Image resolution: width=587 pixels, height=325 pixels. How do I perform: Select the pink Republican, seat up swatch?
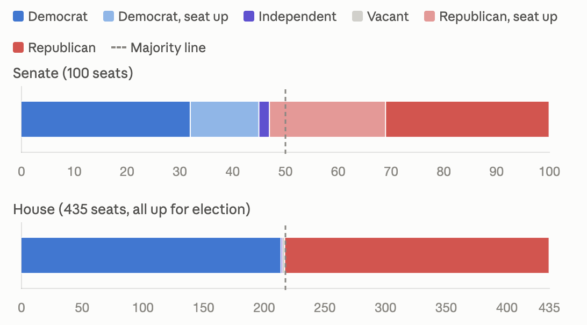pyautogui.click(x=430, y=17)
